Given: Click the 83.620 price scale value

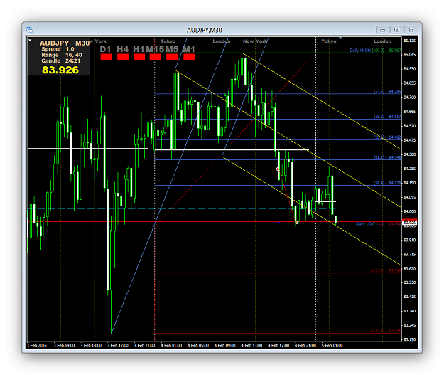Looking at the screenshot, I should click(x=409, y=268).
